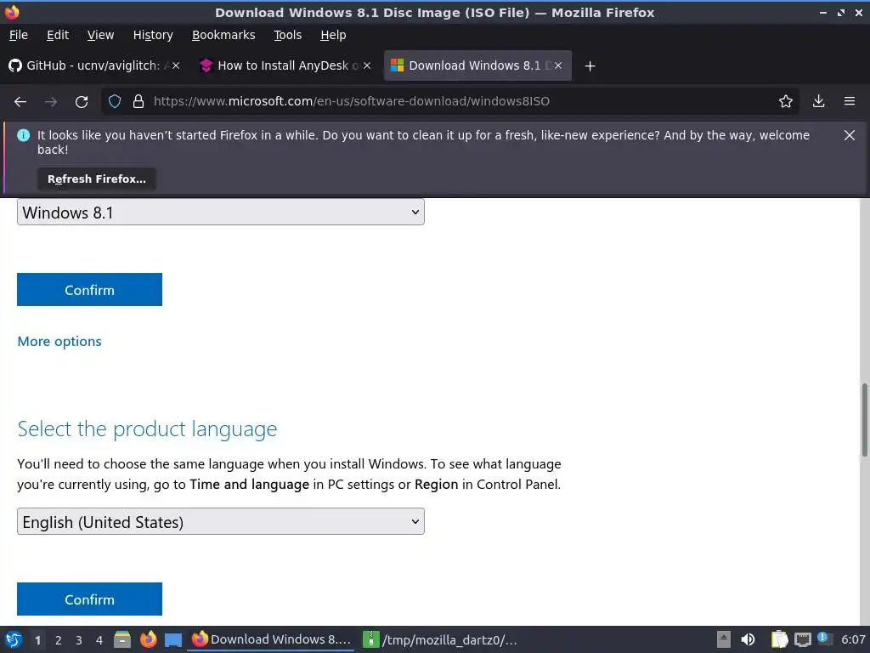Viewport: 870px width, 653px height.
Task: Switch to workspace 4
Action: [x=99, y=640]
